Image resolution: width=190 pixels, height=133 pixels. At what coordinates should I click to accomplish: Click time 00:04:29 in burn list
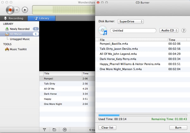pyautogui.click(x=174, y=54)
